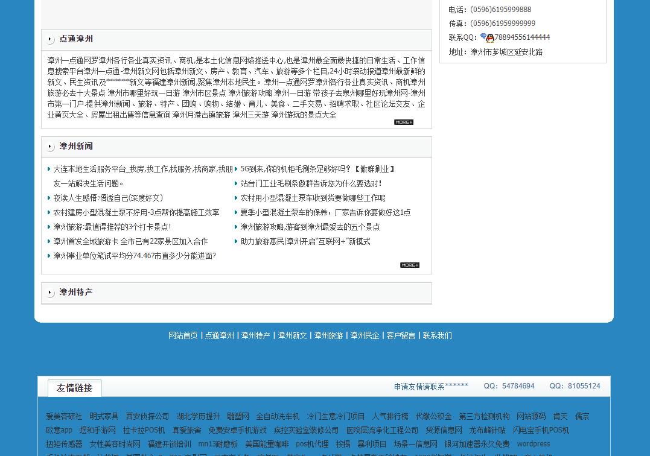
Task: Open news 漳州旅游攻略,游客到漳州最爱去
Action: click(x=310, y=227)
